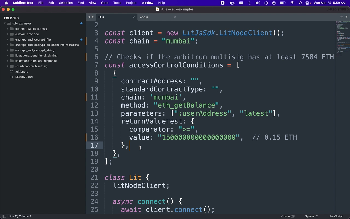Expand lit-actions_conditional_signing folder
Viewport: 350px width, 219px height.
tap(8, 56)
